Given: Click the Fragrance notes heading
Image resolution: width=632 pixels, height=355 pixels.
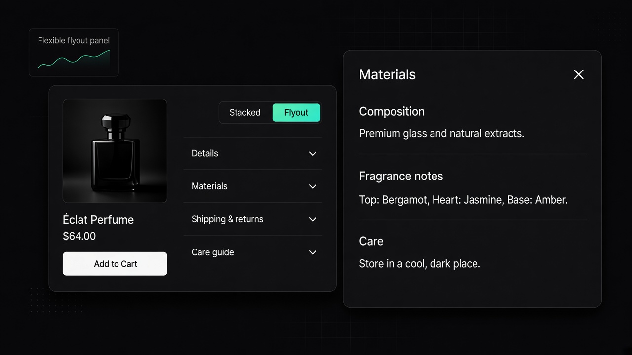Looking at the screenshot, I should 401,176.
